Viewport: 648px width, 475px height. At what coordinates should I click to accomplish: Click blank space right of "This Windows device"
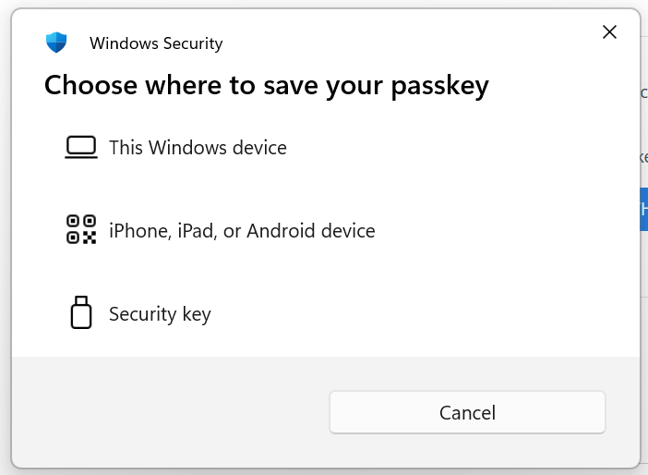coord(462,148)
